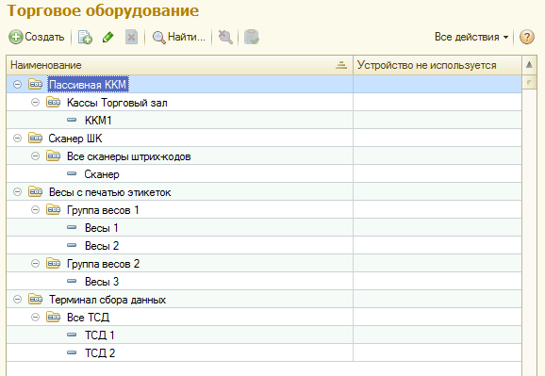Viewport: 545px width, 376px height.
Task: Click the Устройство не используется column header
Action: click(438, 65)
